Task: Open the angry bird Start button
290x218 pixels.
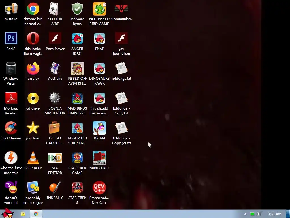Action: 7,213
